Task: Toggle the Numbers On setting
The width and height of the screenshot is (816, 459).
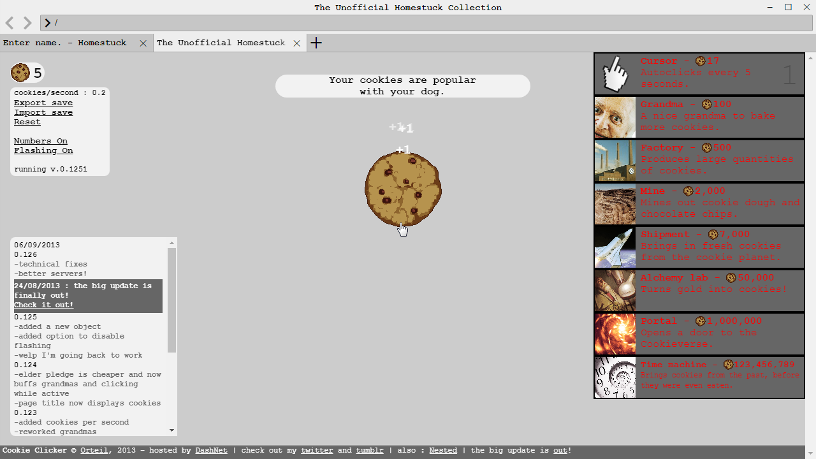Action: [x=41, y=141]
